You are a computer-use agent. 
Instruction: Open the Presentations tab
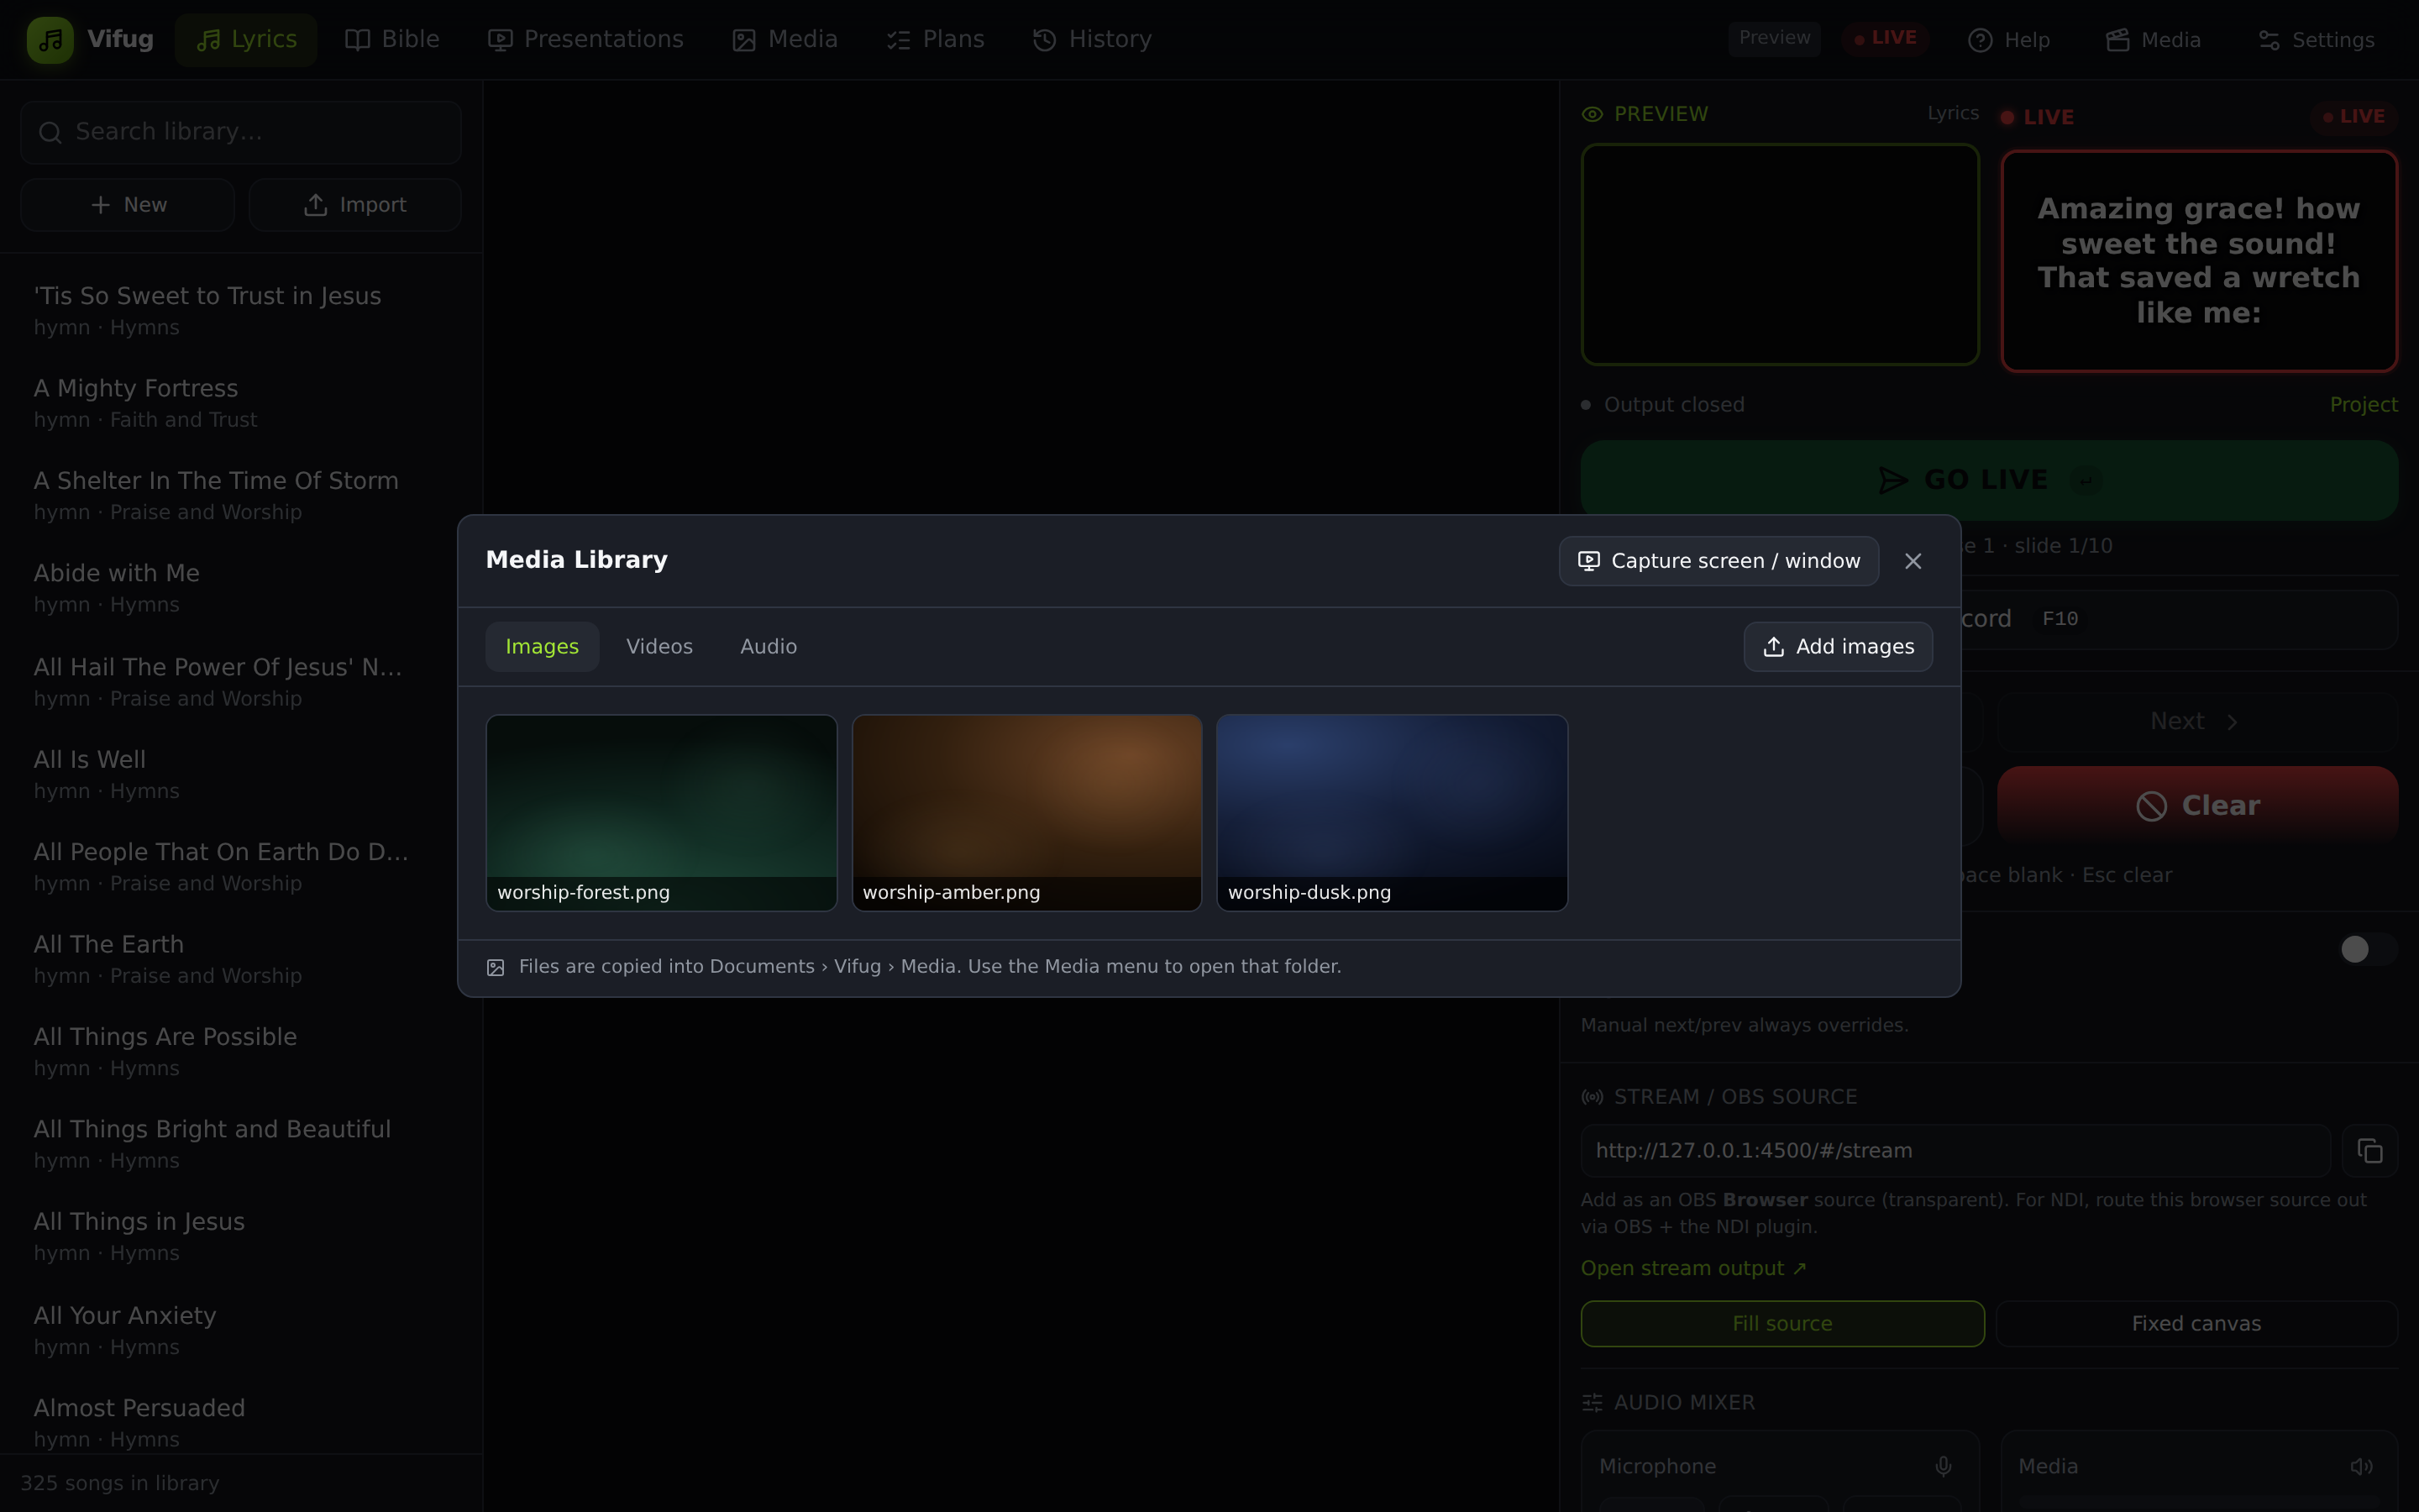[585, 40]
